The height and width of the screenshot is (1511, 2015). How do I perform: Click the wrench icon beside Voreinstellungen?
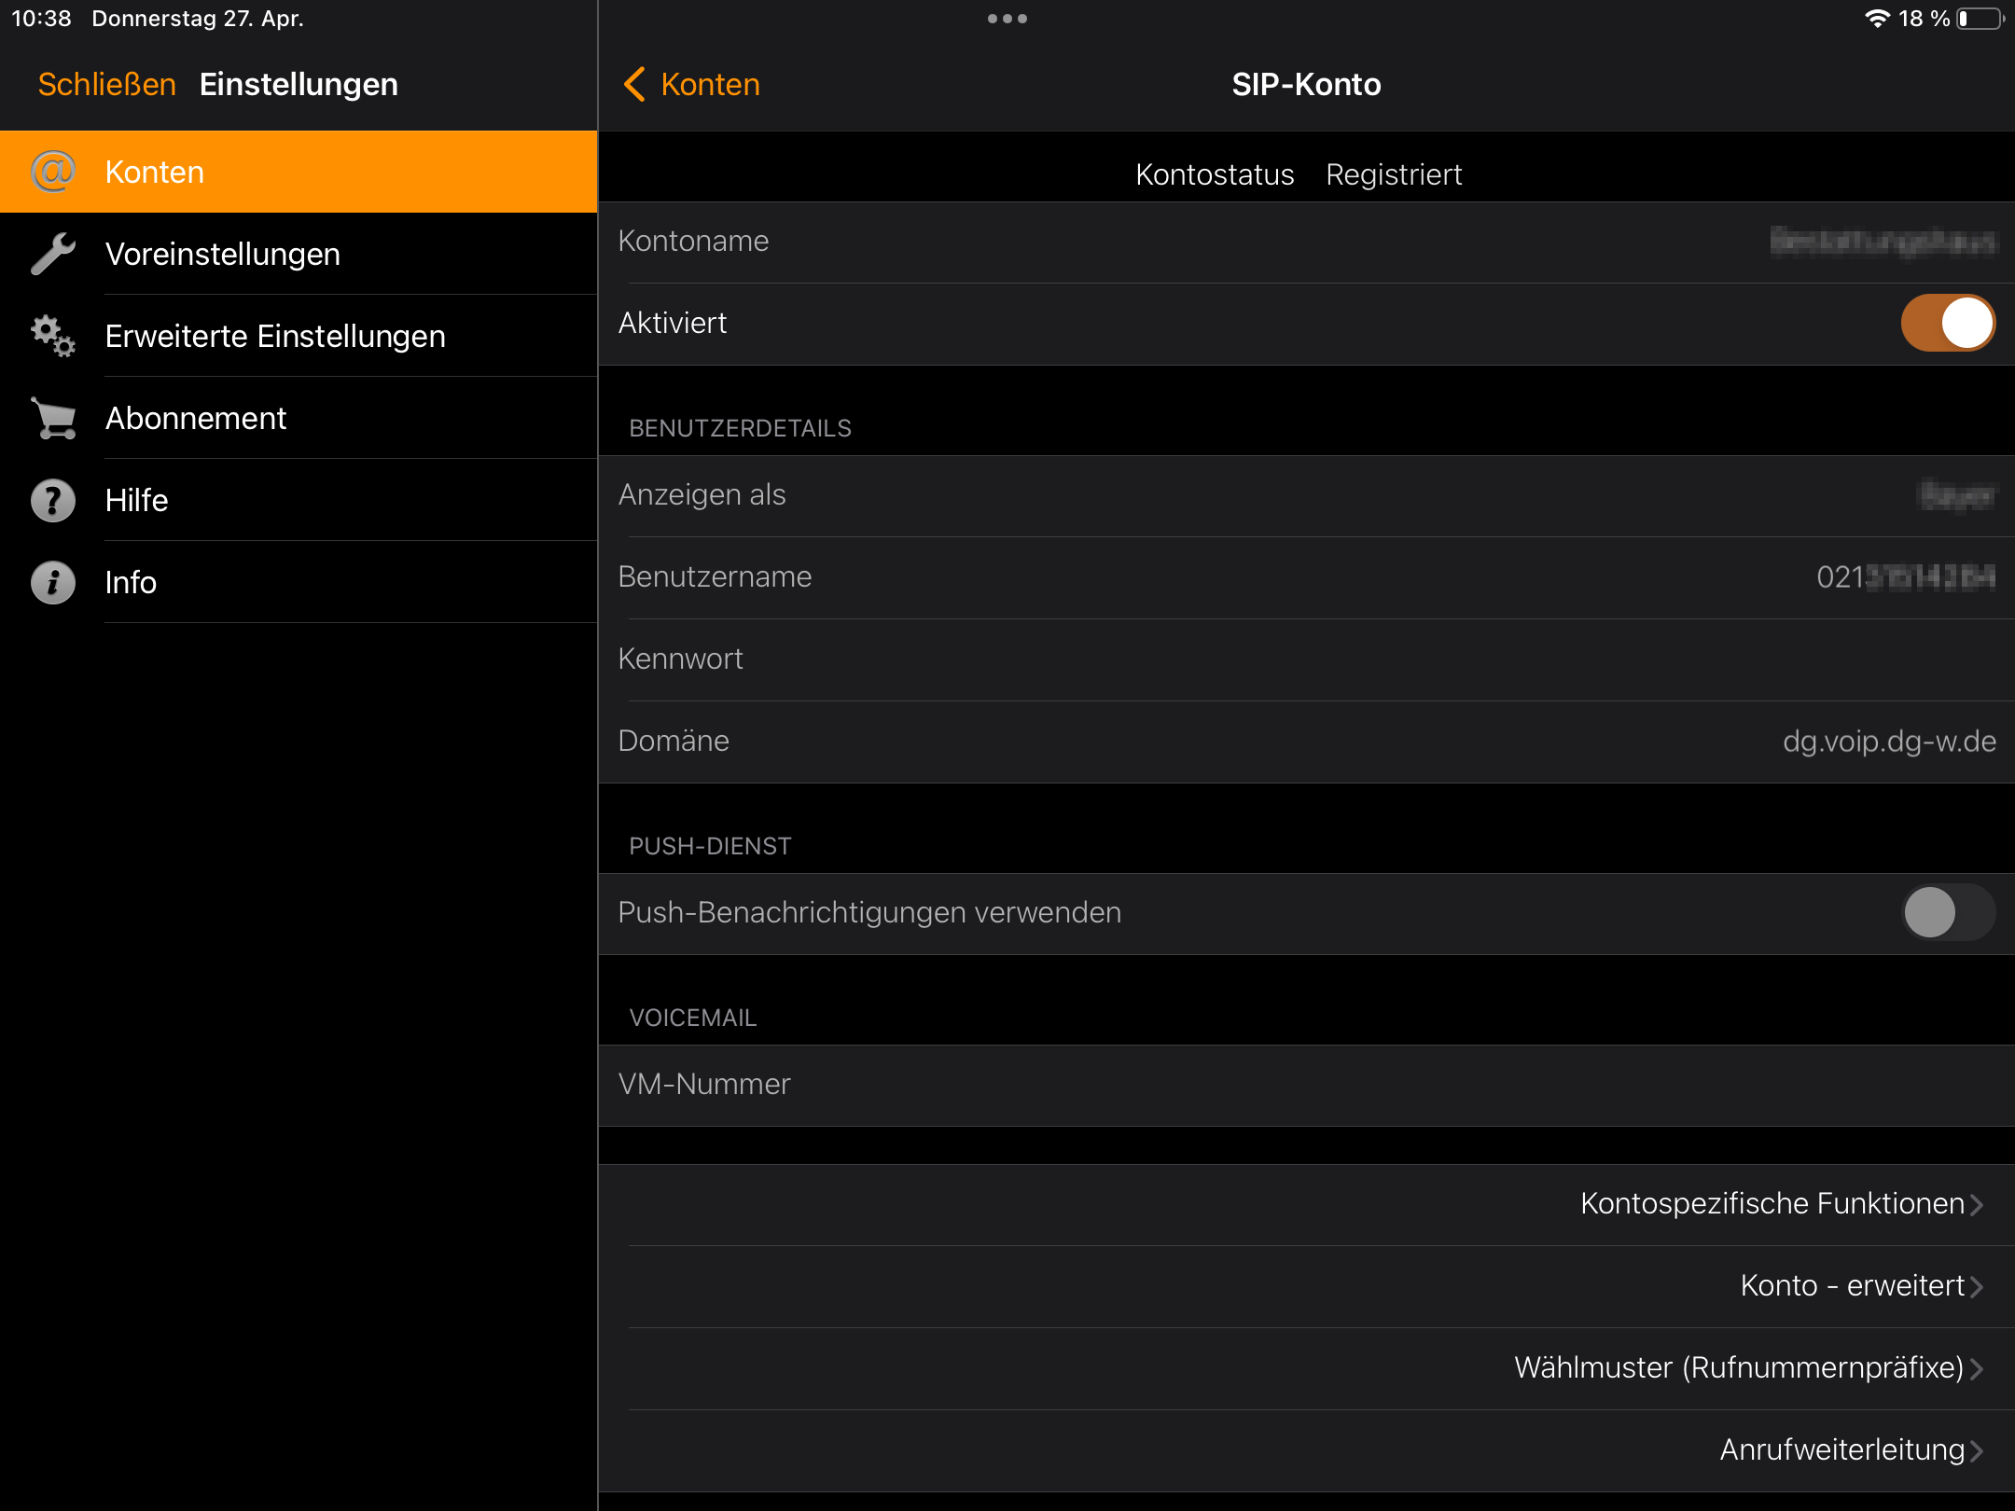[53, 254]
